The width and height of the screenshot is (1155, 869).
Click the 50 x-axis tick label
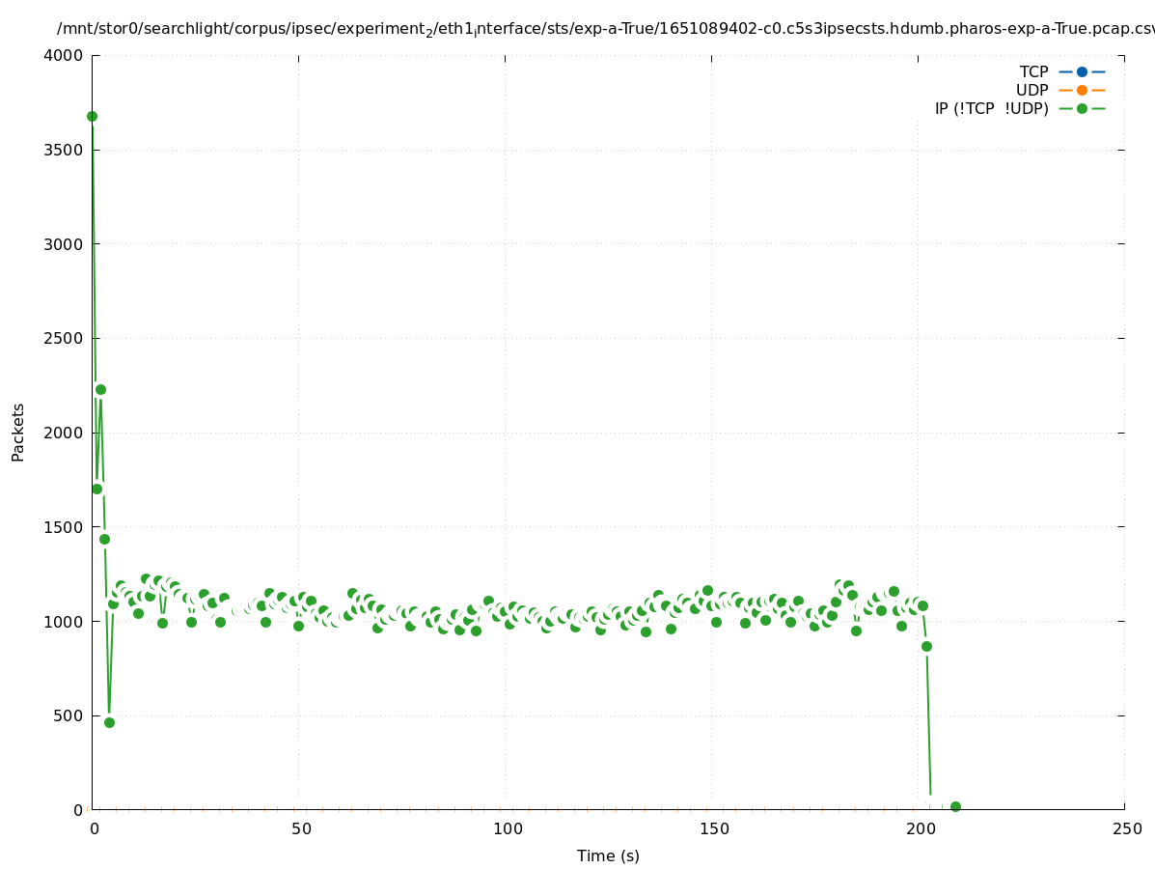[x=298, y=828]
